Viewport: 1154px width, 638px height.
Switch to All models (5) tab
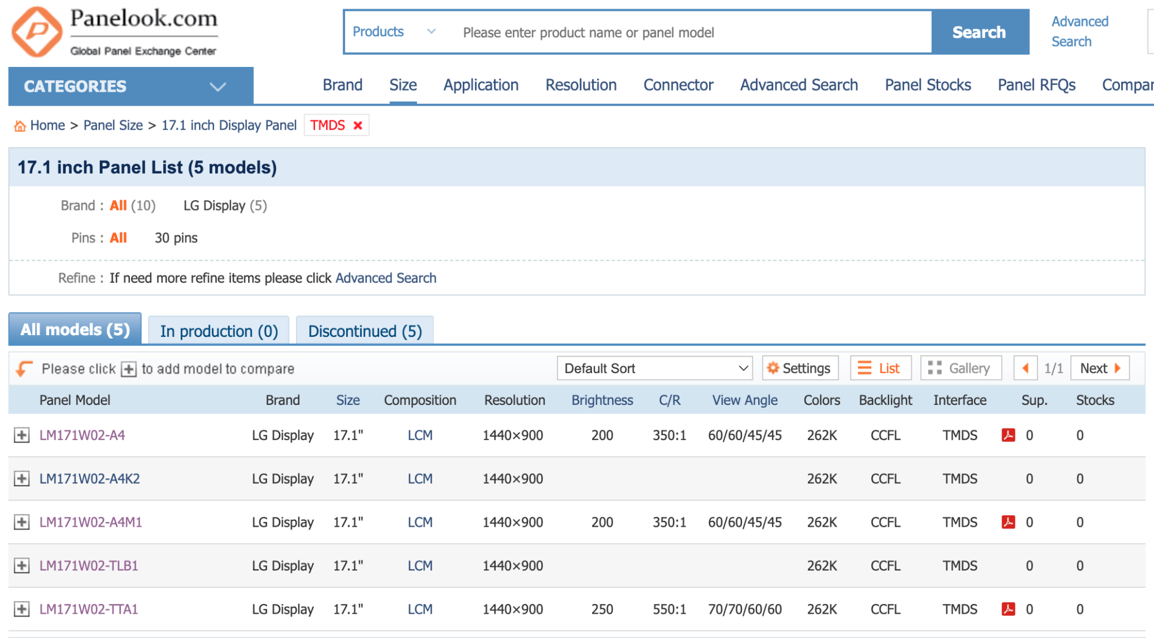(x=75, y=329)
